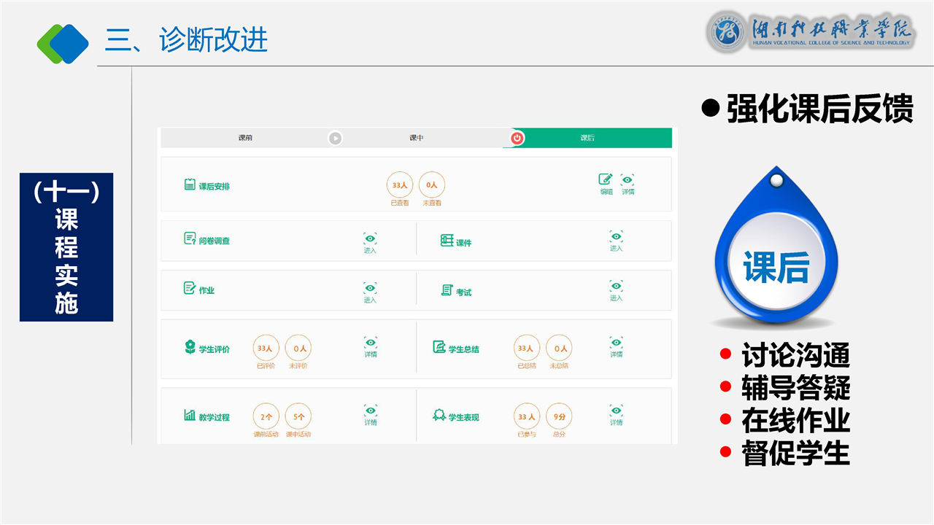Enter the 考试 section via its icon
This screenshot has width=934, height=525.
click(x=616, y=287)
